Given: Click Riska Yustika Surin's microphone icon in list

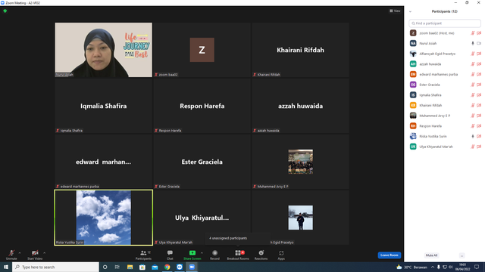Looking at the screenshot, I should point(473,136).
